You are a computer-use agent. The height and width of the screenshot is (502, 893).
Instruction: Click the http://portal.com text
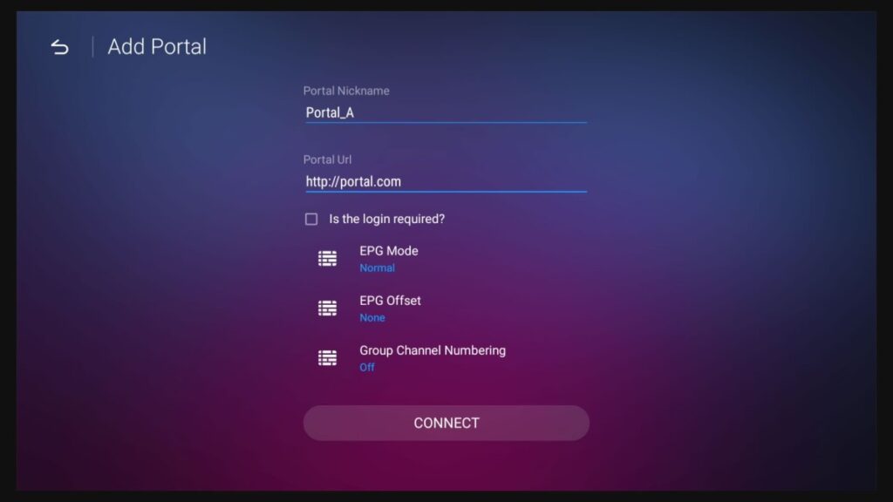pyautogui.click(x=353, y=181)
